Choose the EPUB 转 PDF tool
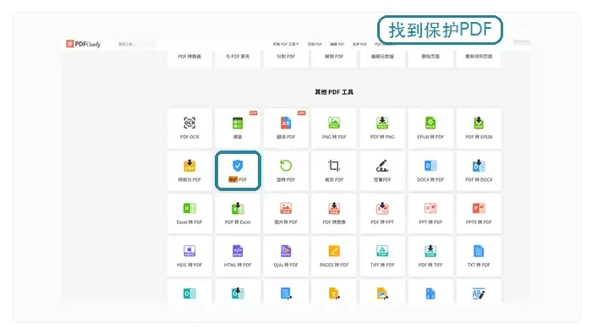This screenshot has height=334, width=592. tap(430, 129)
